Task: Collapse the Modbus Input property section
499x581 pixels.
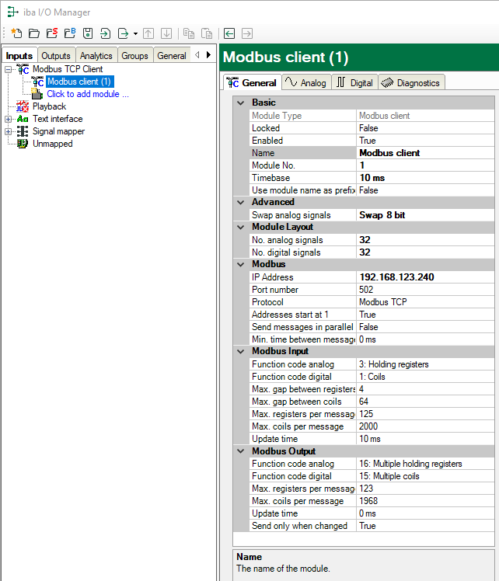Action: click(240, 351)
